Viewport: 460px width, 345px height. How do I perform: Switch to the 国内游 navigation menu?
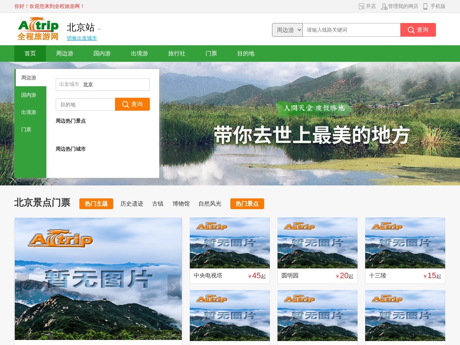coord(102,54)
